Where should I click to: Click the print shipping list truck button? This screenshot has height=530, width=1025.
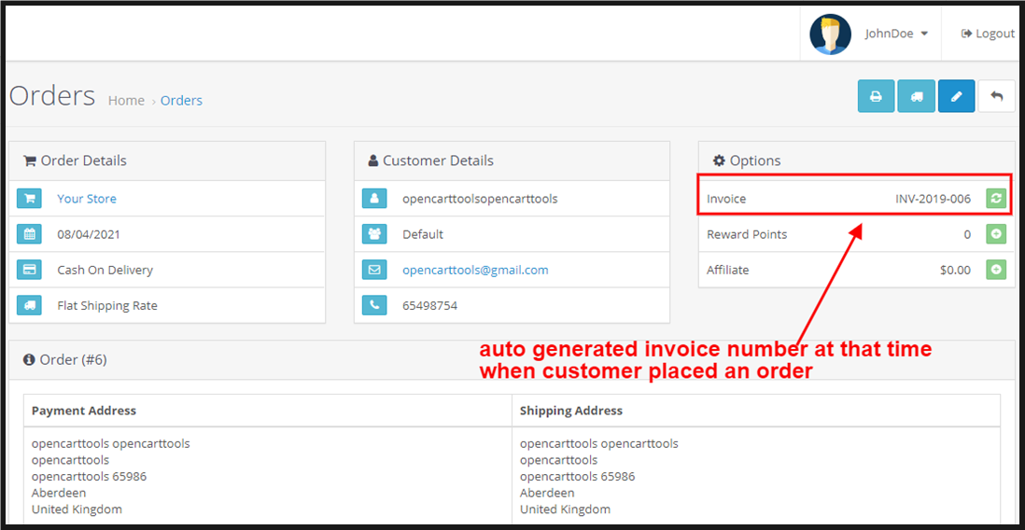(x=916, y=96)
